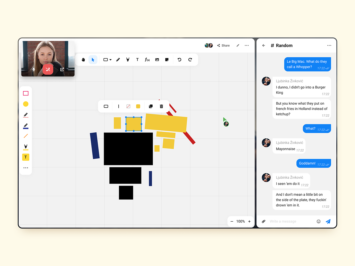
Task: Open whiteboard more options menu
Action: click(x=247, y=46)
